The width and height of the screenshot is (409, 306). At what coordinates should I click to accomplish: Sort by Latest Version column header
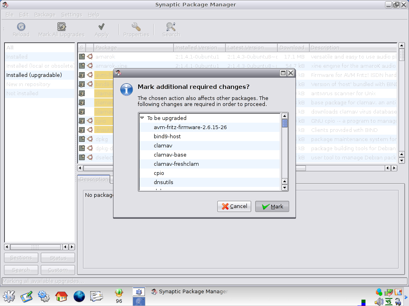[252, 48]
